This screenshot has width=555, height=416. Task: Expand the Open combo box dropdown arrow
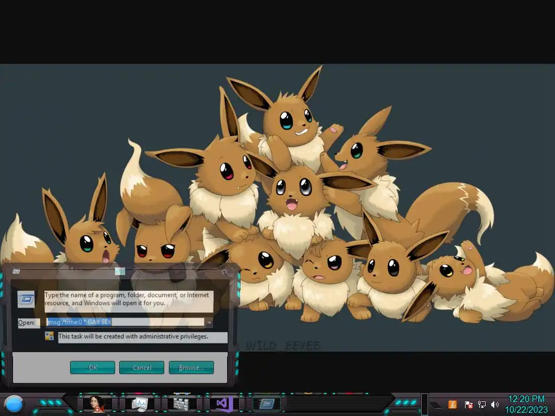point(209,322)
